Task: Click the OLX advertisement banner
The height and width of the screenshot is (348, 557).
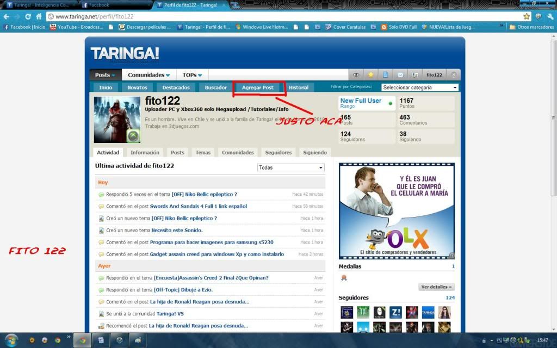Action: (x=397, y=211)
